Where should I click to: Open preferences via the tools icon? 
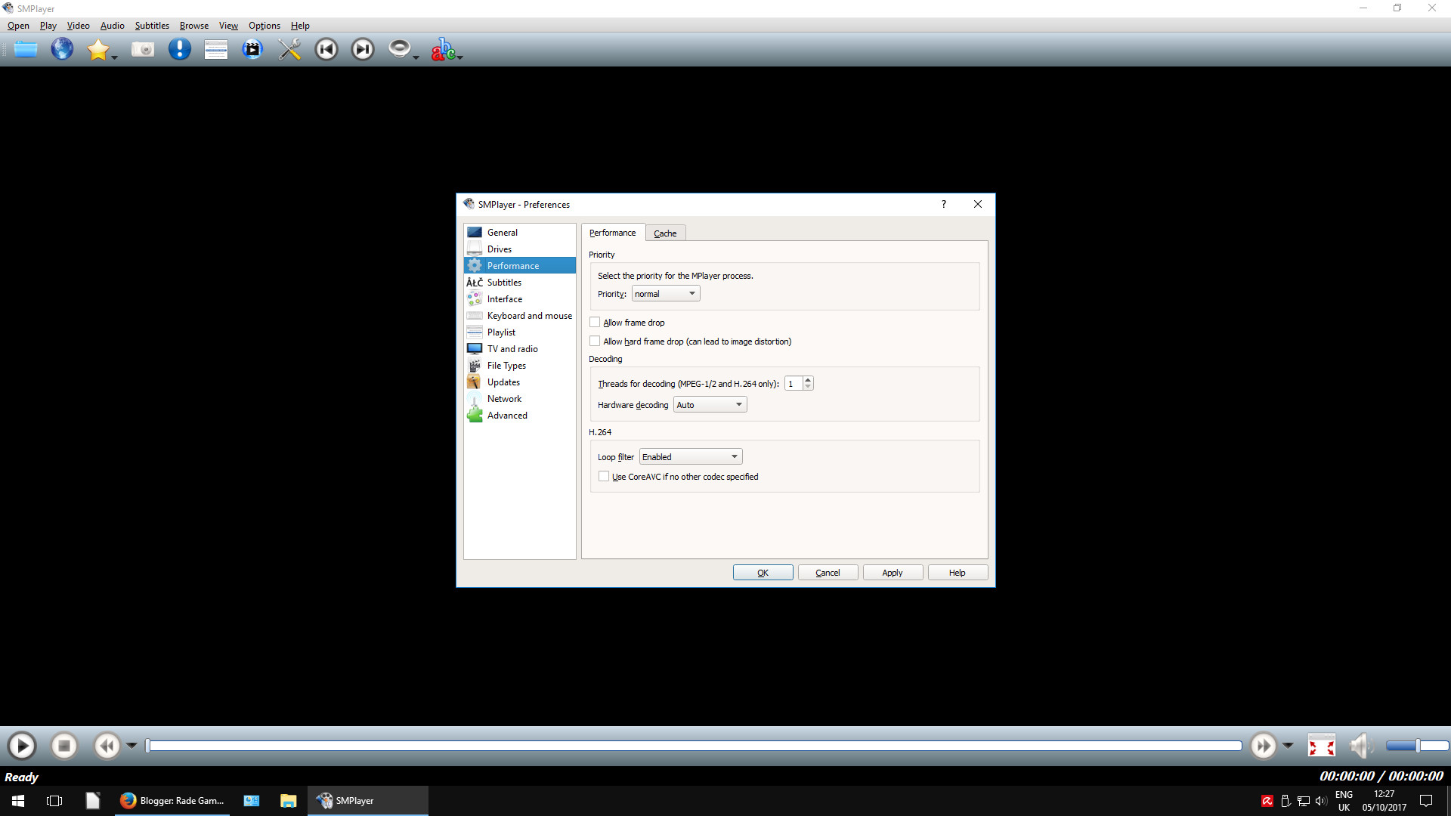pos(289,50)
